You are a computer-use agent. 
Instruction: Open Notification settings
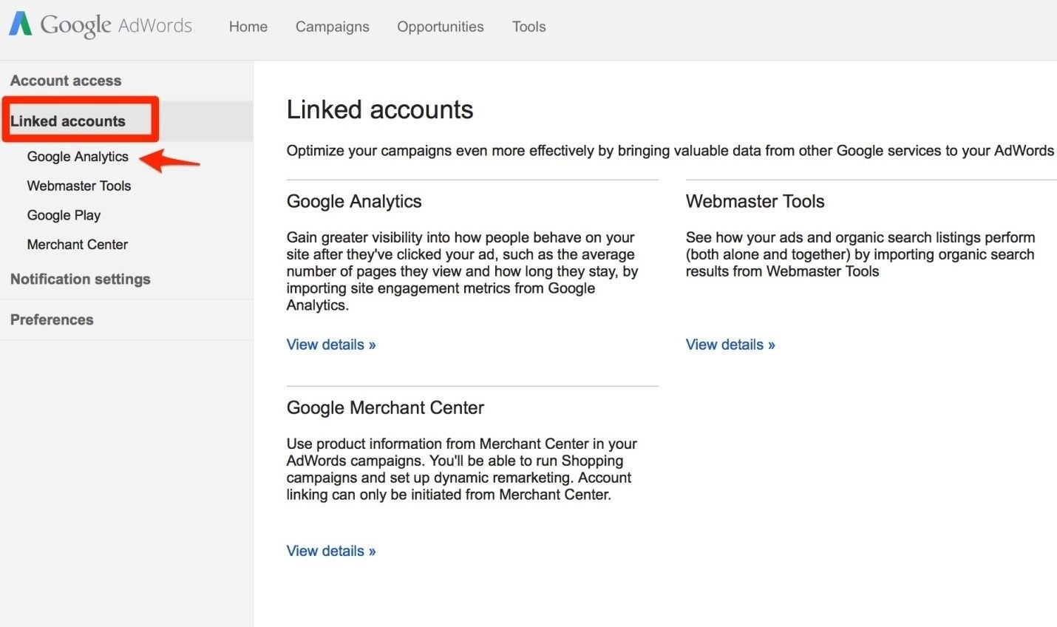tap(80, 279)
